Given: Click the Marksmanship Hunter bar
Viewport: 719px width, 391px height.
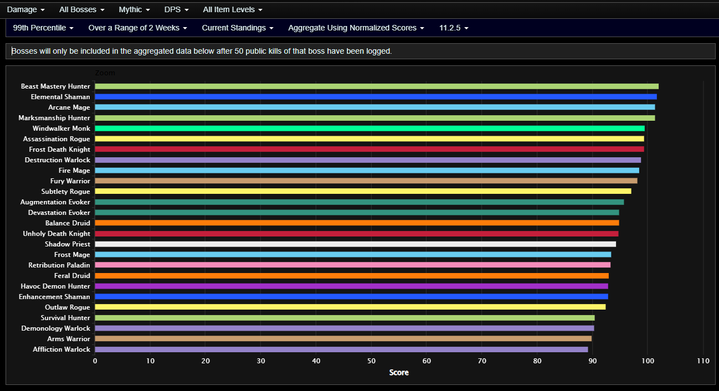Looking at the screenshot, I should click(375, 118).
